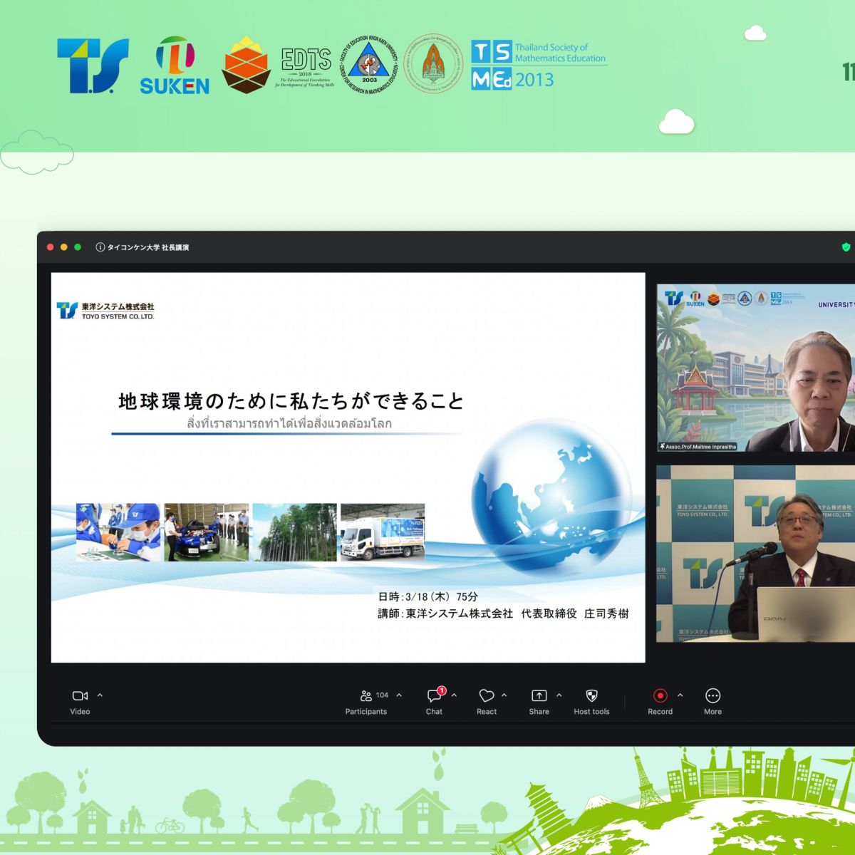855x855 pixels.
Task: Expand the Share options arrow
Action: 559,695
